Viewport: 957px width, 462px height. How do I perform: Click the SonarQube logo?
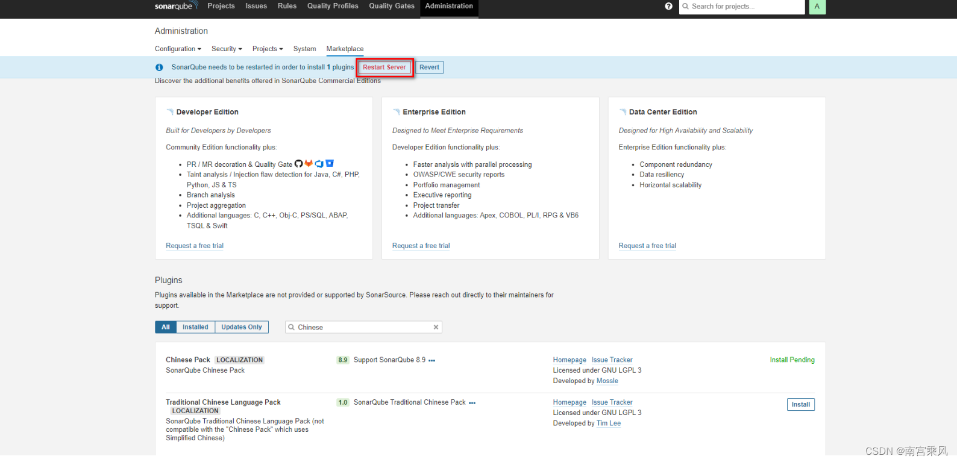pos(176,6)
